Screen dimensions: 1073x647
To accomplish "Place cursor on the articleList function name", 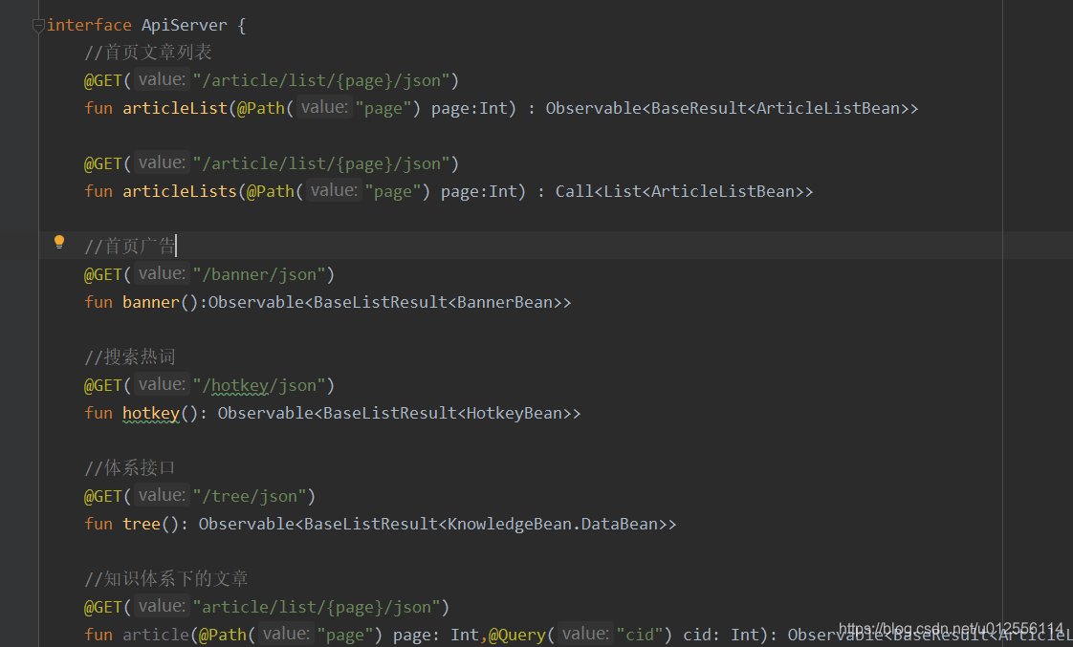I will pyautogui.click(x=174, y=107).
